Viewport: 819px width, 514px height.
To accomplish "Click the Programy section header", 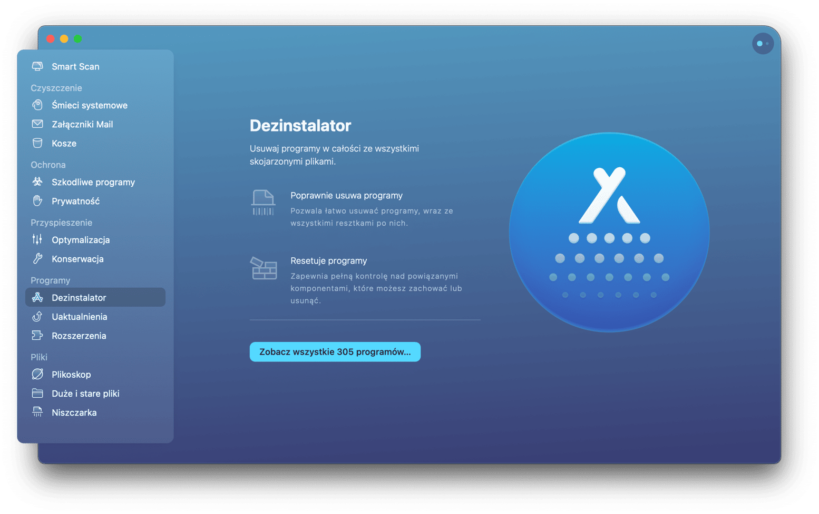I will [50, 280].
